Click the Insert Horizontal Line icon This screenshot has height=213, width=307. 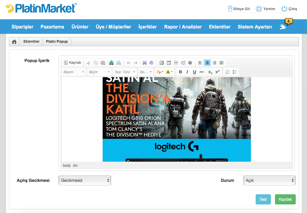click(176, 63)
